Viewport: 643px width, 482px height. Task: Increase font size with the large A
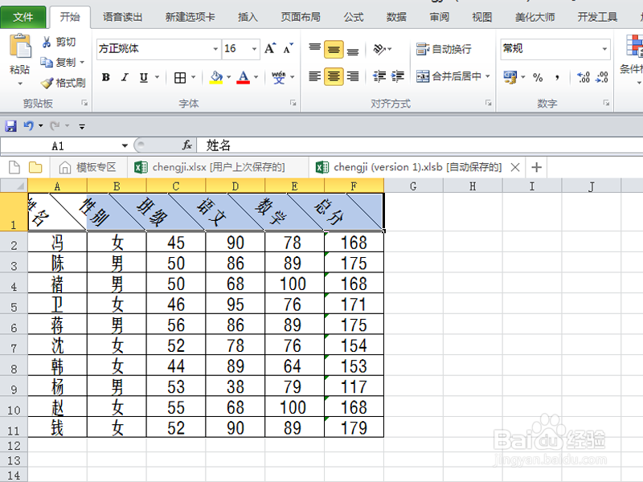pos(270,48)
